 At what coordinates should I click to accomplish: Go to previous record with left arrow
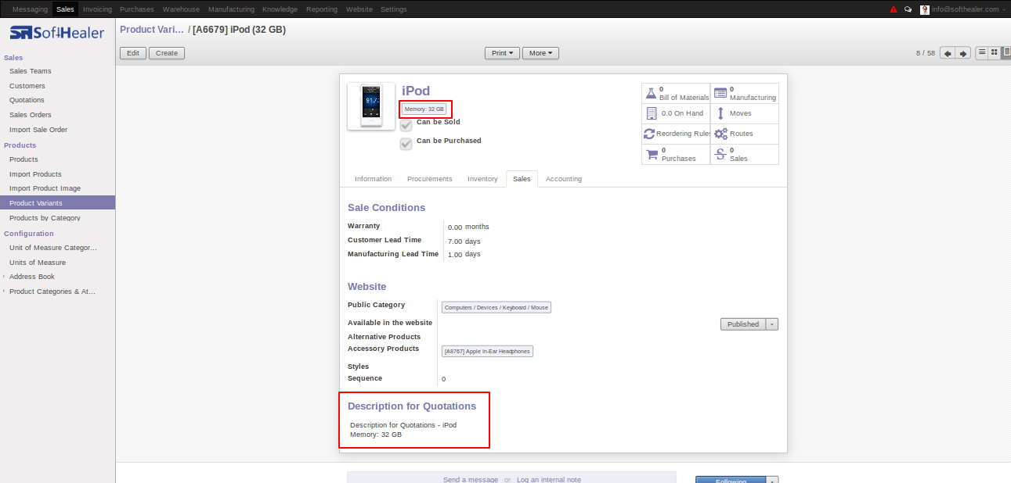click(948, 53)
